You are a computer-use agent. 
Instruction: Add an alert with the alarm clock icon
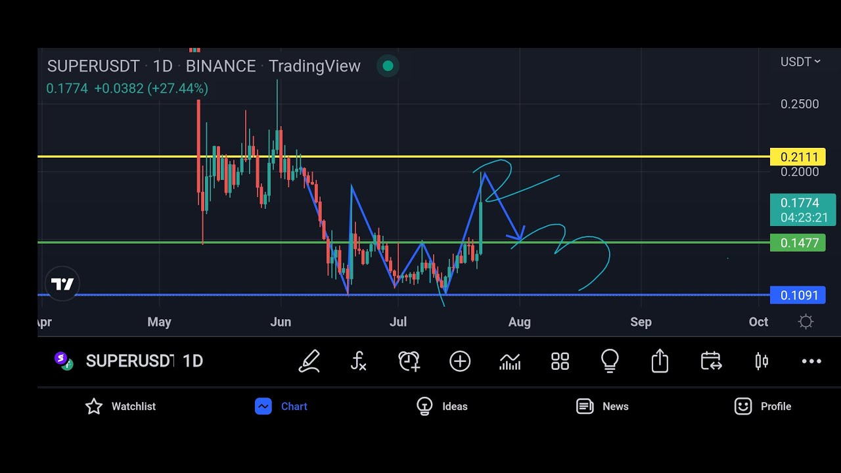[409, 361]
